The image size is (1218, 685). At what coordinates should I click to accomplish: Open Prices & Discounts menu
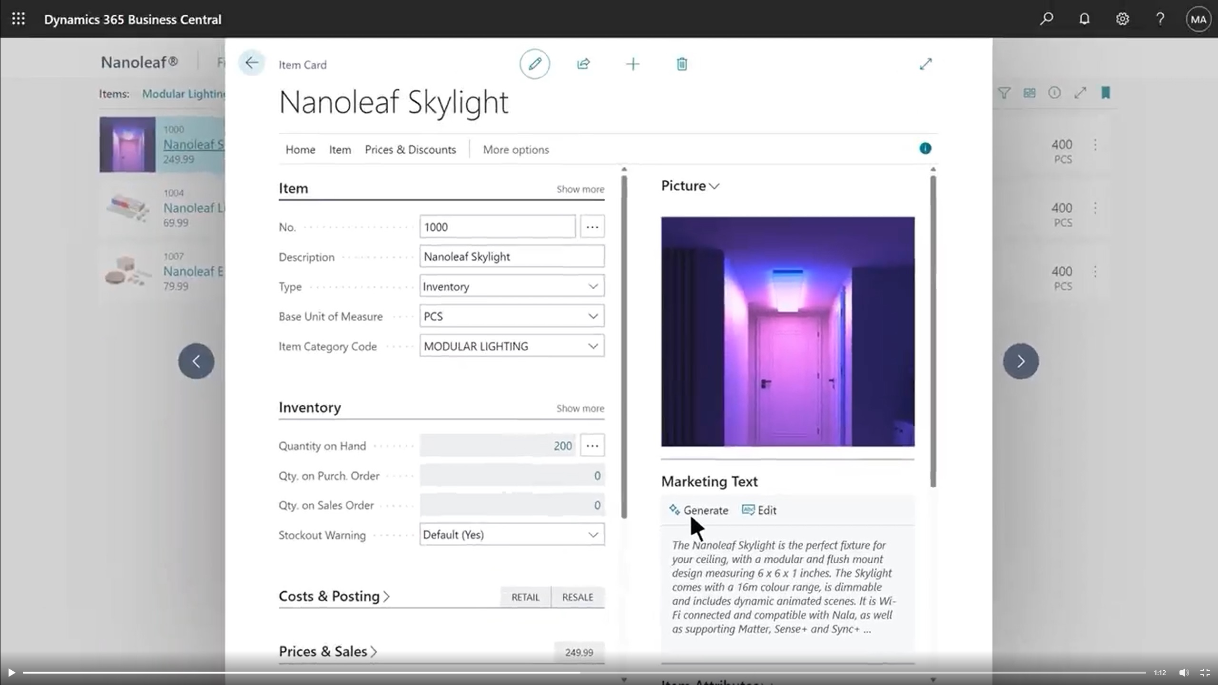(410, 149)
